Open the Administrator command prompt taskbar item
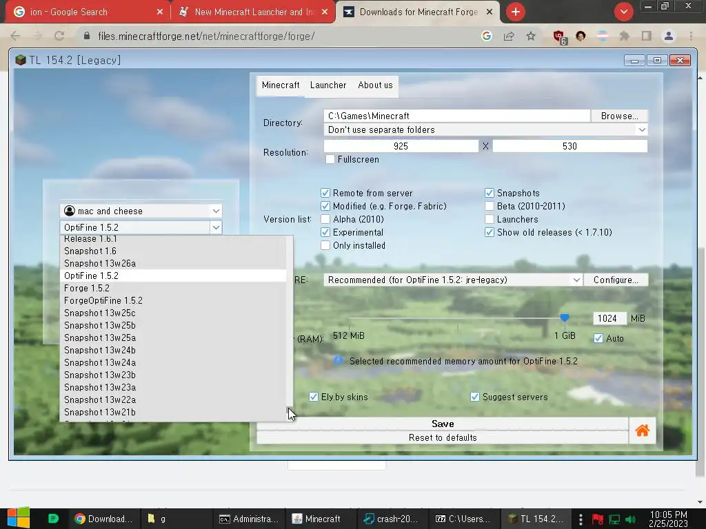Screen dimensions: 706x529 [249, 519]
